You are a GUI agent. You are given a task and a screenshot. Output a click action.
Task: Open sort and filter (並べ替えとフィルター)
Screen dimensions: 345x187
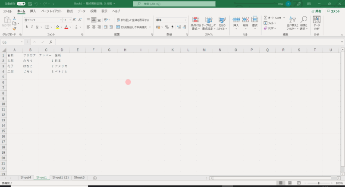point(293,23)
